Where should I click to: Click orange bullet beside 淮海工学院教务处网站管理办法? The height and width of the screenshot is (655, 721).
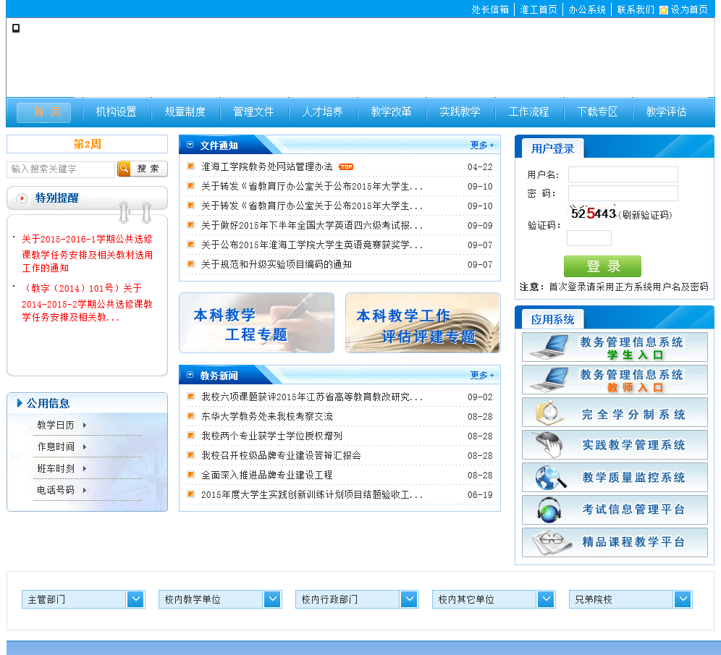tap(191, 166)
